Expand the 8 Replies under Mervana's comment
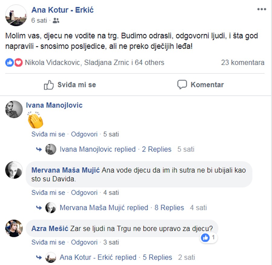Viewport: 272px width, 265px height. point(169,208)
